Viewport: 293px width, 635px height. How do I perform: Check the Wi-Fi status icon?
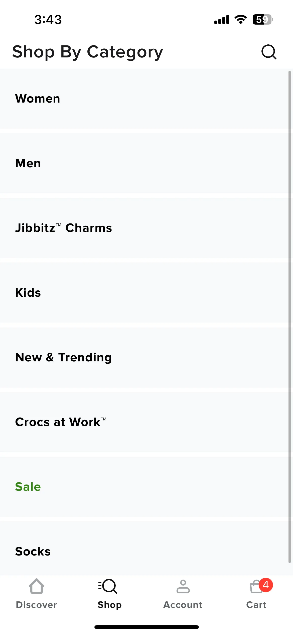[241, 20]
